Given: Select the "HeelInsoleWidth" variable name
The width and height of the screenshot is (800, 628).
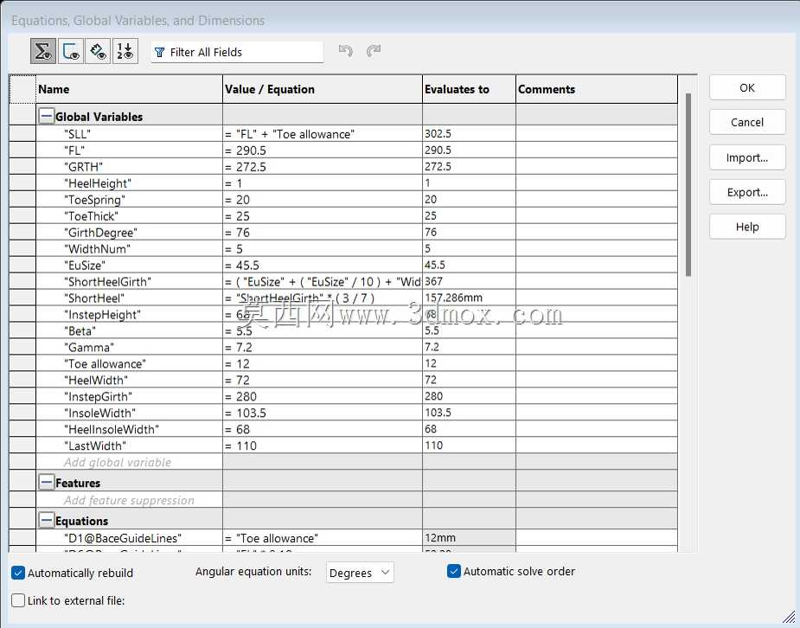Looking at the screenshot, I should pos(112,429).
